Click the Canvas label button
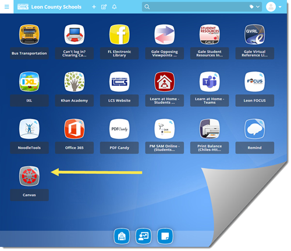Image resolution: width=291 pixels, height=251 pixels. 29,195
